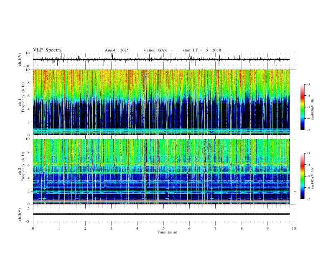Click the "-3" label on ch.1 color bar
The image size is (331, 256).
click(308, 84)
